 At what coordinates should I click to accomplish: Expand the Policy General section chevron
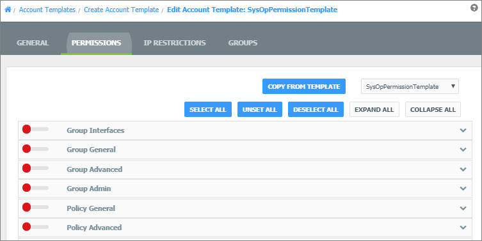[x=463, y=208]
